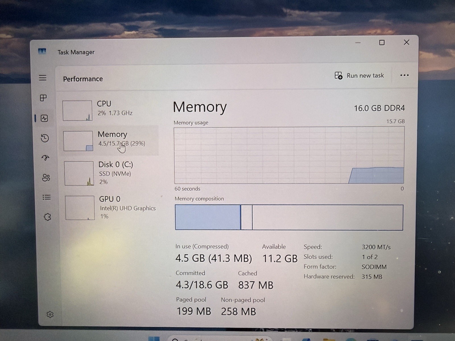Open Task Manager settings gear
455x341 pixels.
pos(50,315)
